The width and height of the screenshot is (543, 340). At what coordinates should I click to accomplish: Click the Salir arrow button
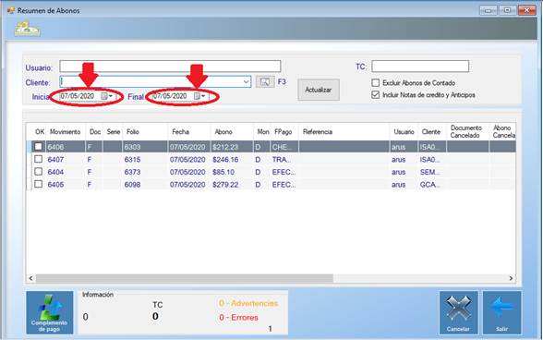(x=501, y=312)
